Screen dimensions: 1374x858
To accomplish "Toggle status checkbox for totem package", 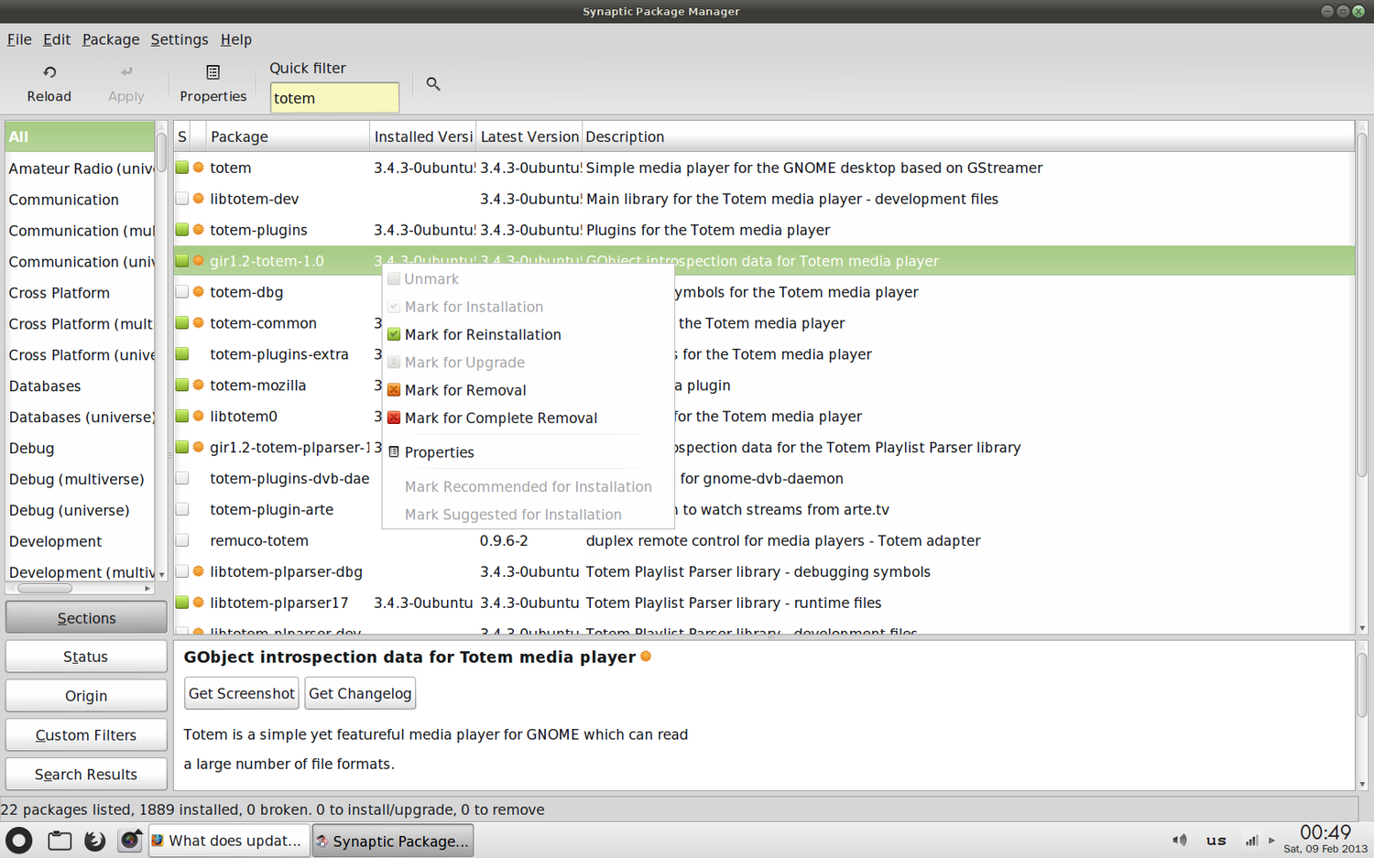I will 182,168.
